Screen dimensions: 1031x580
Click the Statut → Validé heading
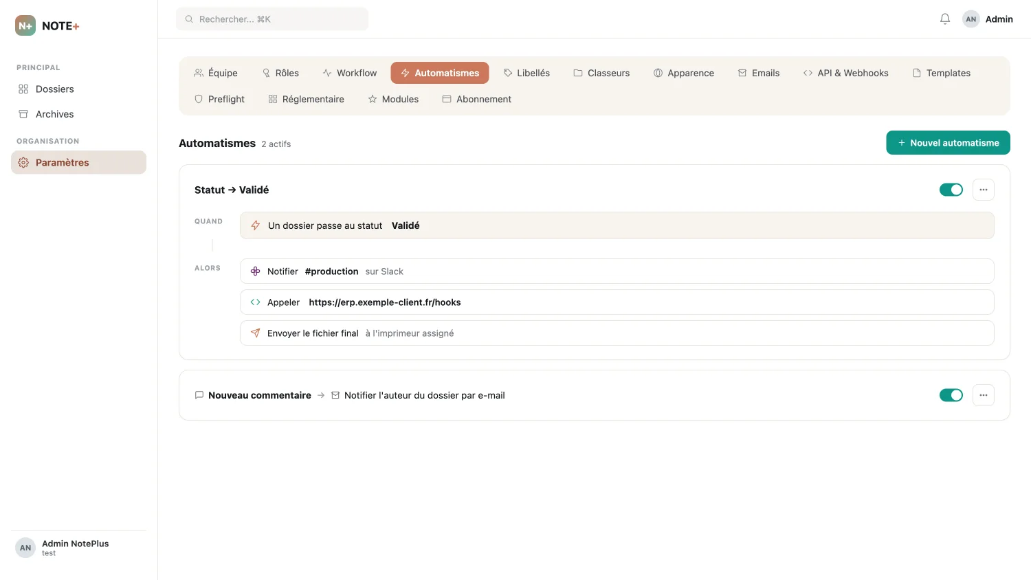pos(232,190)
